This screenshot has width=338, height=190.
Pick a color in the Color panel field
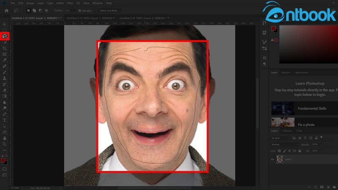[309, 44]
